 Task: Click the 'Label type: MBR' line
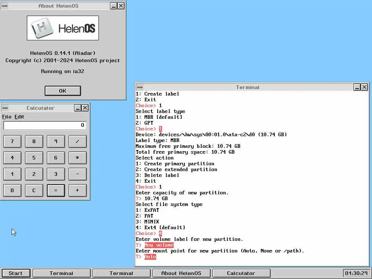(x=158, y=141)
